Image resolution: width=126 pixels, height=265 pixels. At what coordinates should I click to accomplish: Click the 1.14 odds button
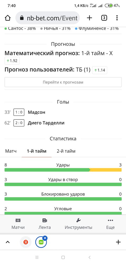(x=100, y=70)
